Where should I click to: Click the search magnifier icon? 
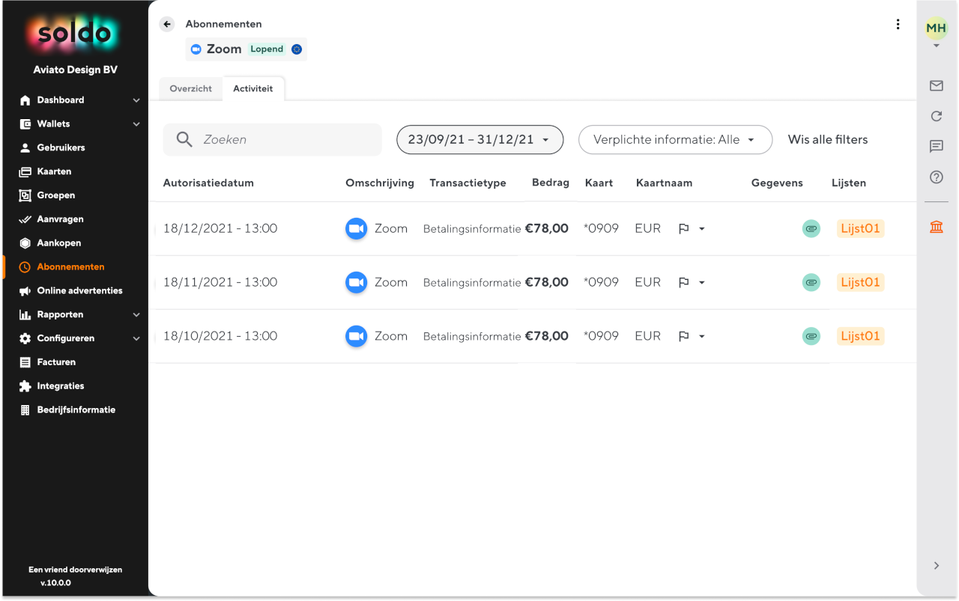184,139
